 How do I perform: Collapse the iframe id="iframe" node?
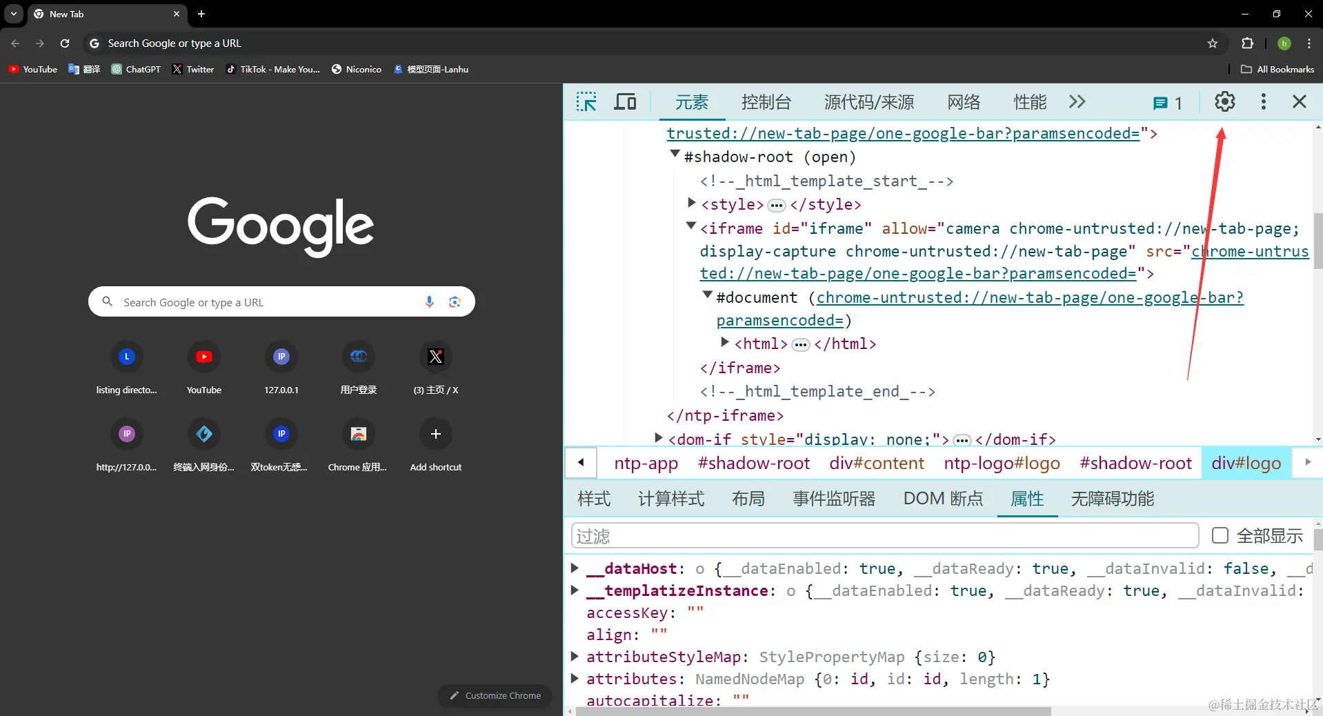click(x=690, y=226)
